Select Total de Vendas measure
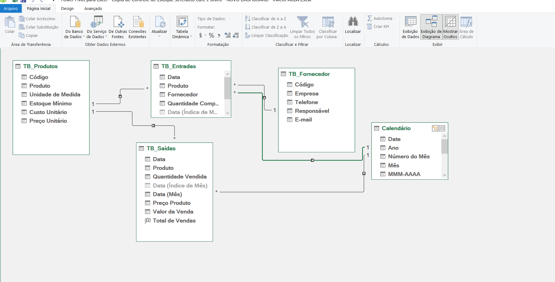 pos(174,221)
